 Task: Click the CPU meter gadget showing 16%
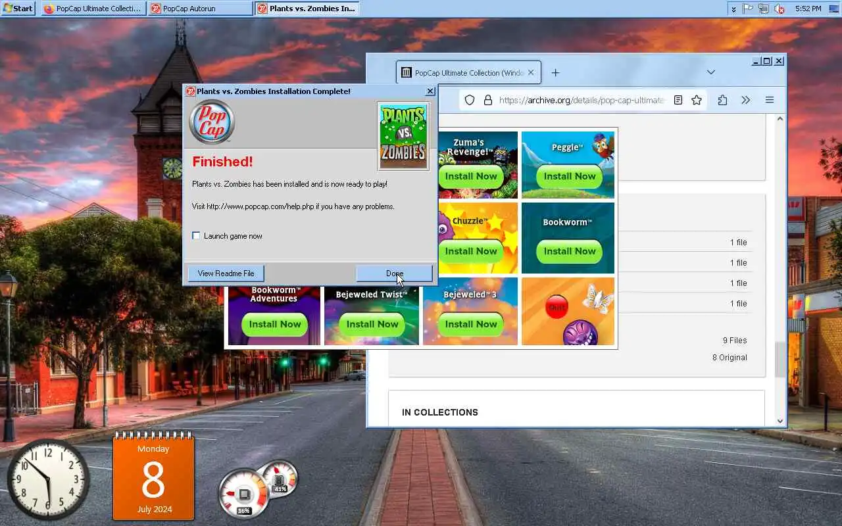click(x=244, y=493)
